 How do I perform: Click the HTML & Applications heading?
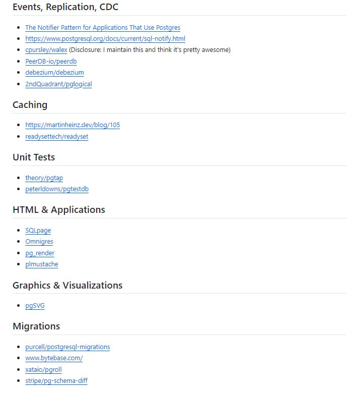[59, 210]
